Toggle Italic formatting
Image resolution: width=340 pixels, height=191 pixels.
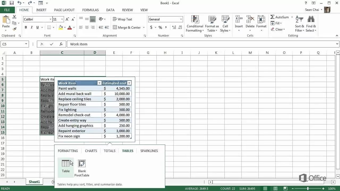(32, 27)
